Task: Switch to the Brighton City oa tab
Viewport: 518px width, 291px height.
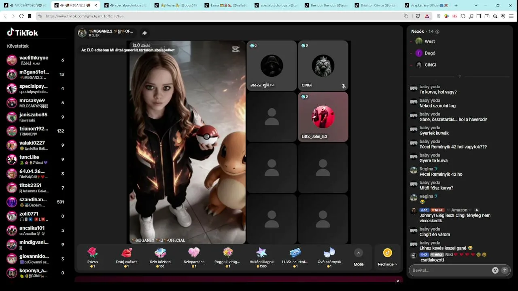Action: pos(375,6)
